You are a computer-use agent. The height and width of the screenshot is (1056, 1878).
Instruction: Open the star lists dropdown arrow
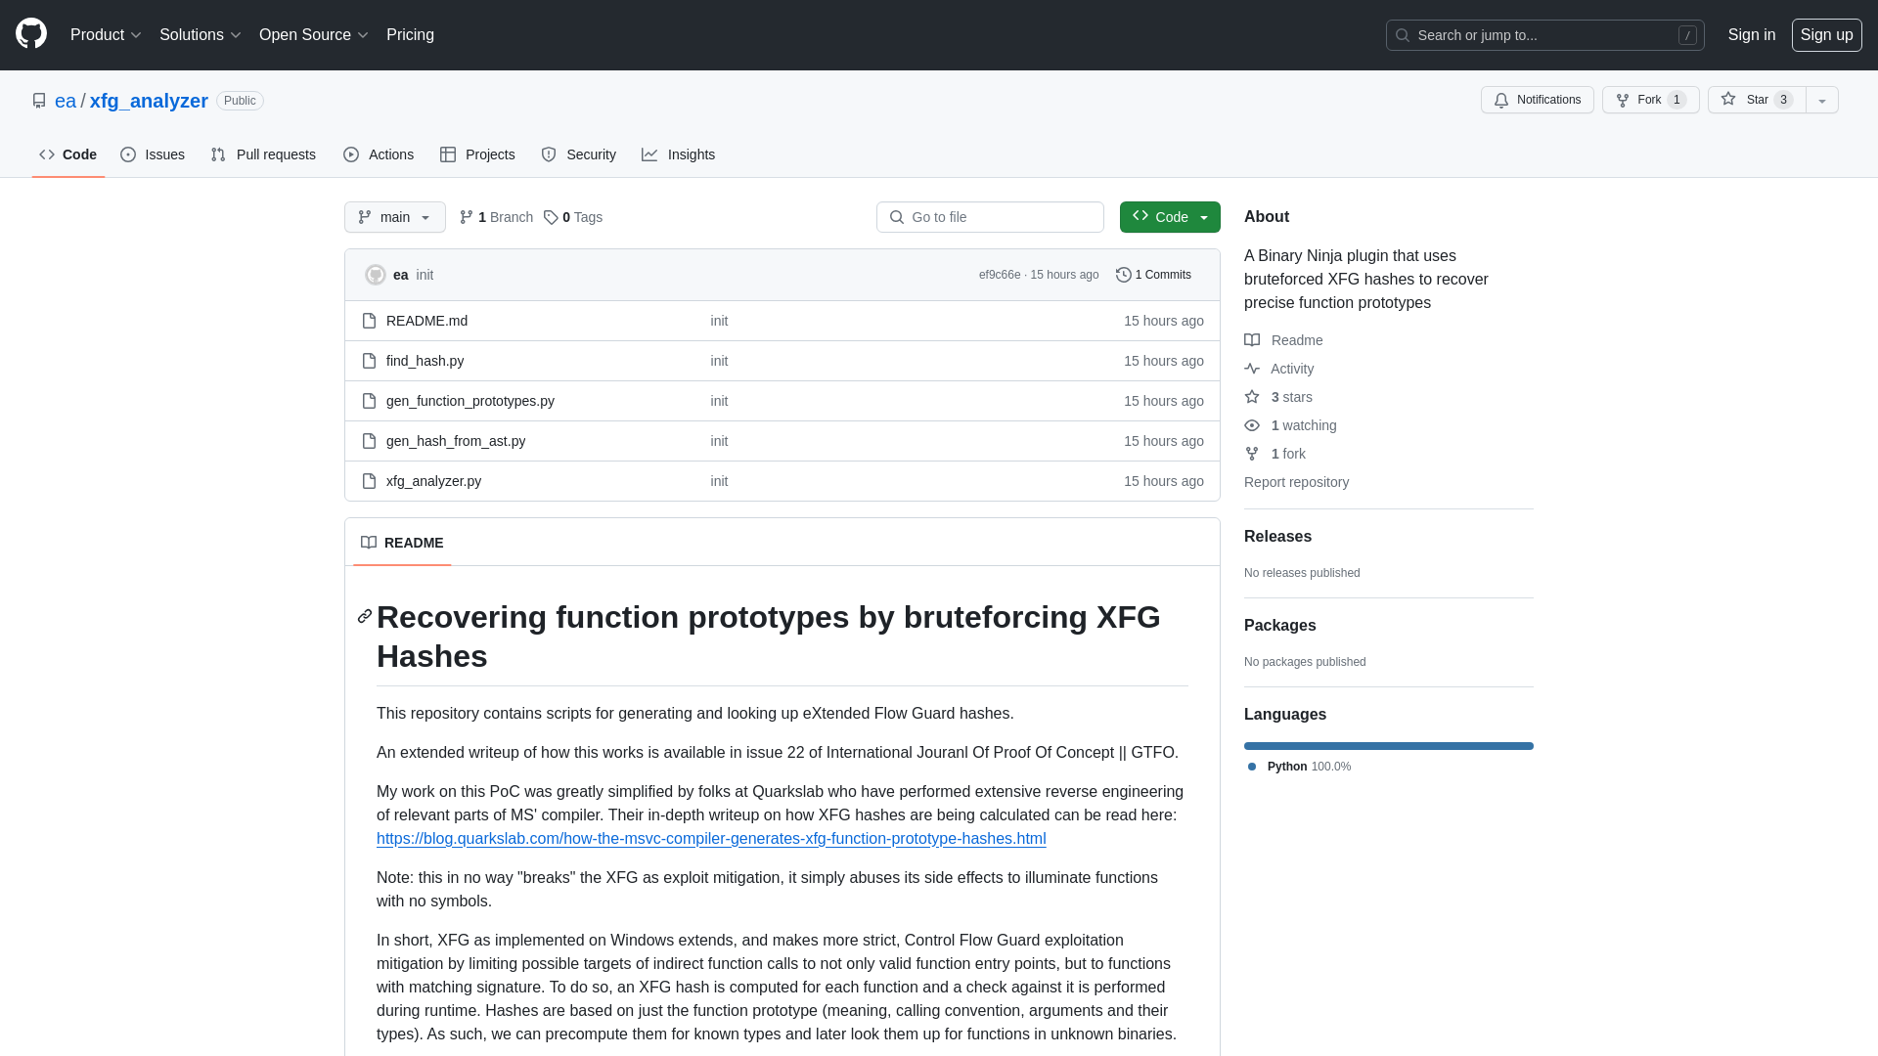(x=1821, y=100)
